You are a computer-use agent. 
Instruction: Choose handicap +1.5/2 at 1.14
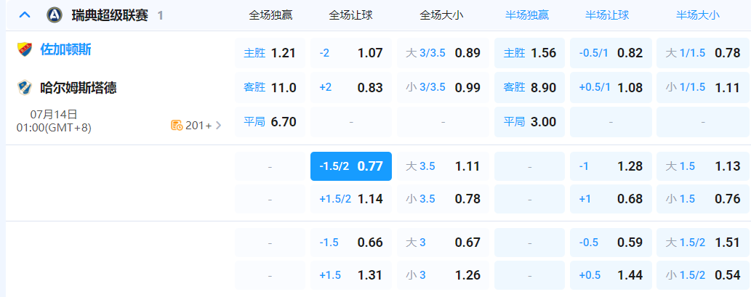(x=351, y=199)
